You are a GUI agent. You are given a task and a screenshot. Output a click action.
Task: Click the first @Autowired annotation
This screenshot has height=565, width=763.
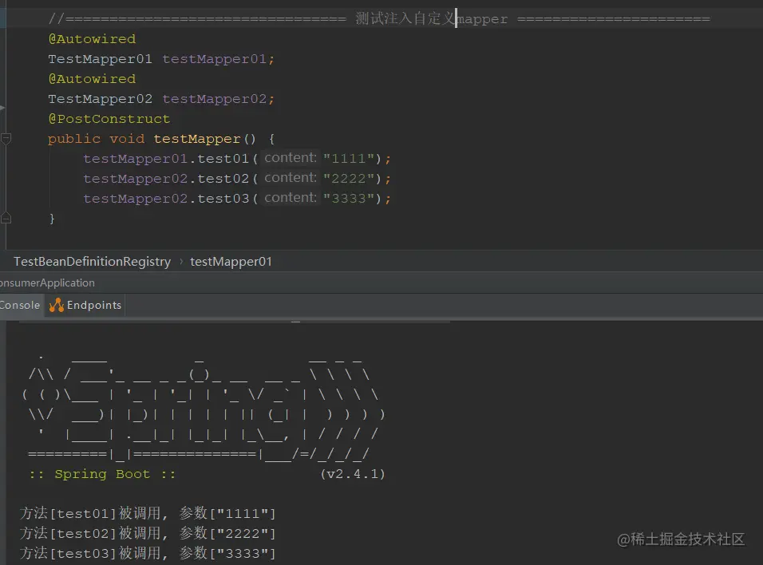(92, 38)
